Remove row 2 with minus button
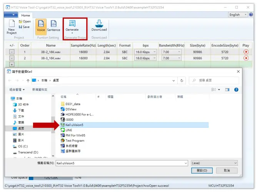The width and height of the screenshot is (257, 192). tap(12, 58)
